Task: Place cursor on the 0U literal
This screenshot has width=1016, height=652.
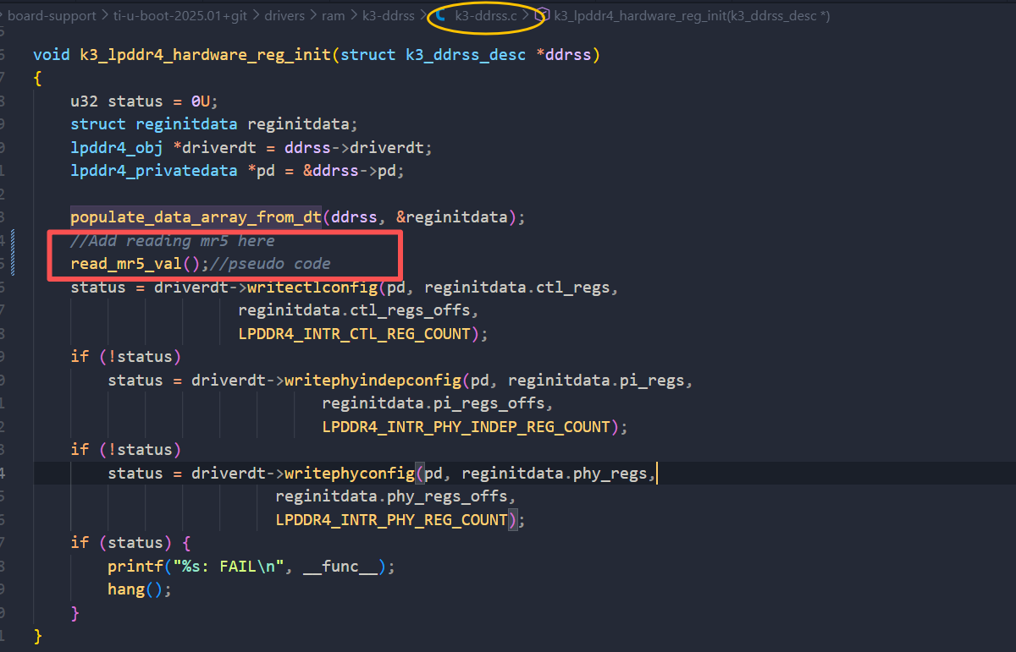Action: pyautogui.click(x=201, y=101)
